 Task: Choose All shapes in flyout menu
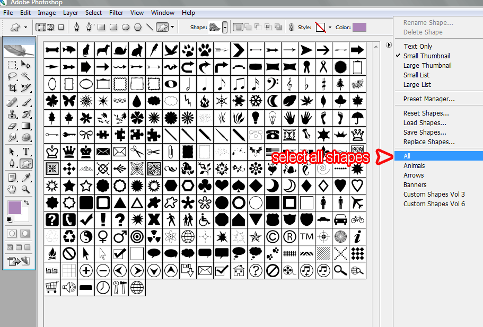[x=438, y=156]
